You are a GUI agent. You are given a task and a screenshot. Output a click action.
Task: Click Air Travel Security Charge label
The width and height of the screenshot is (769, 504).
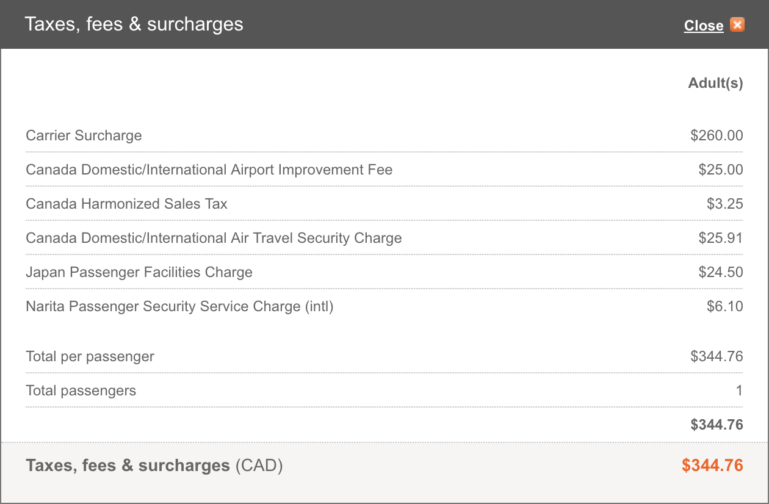point(214,238)
